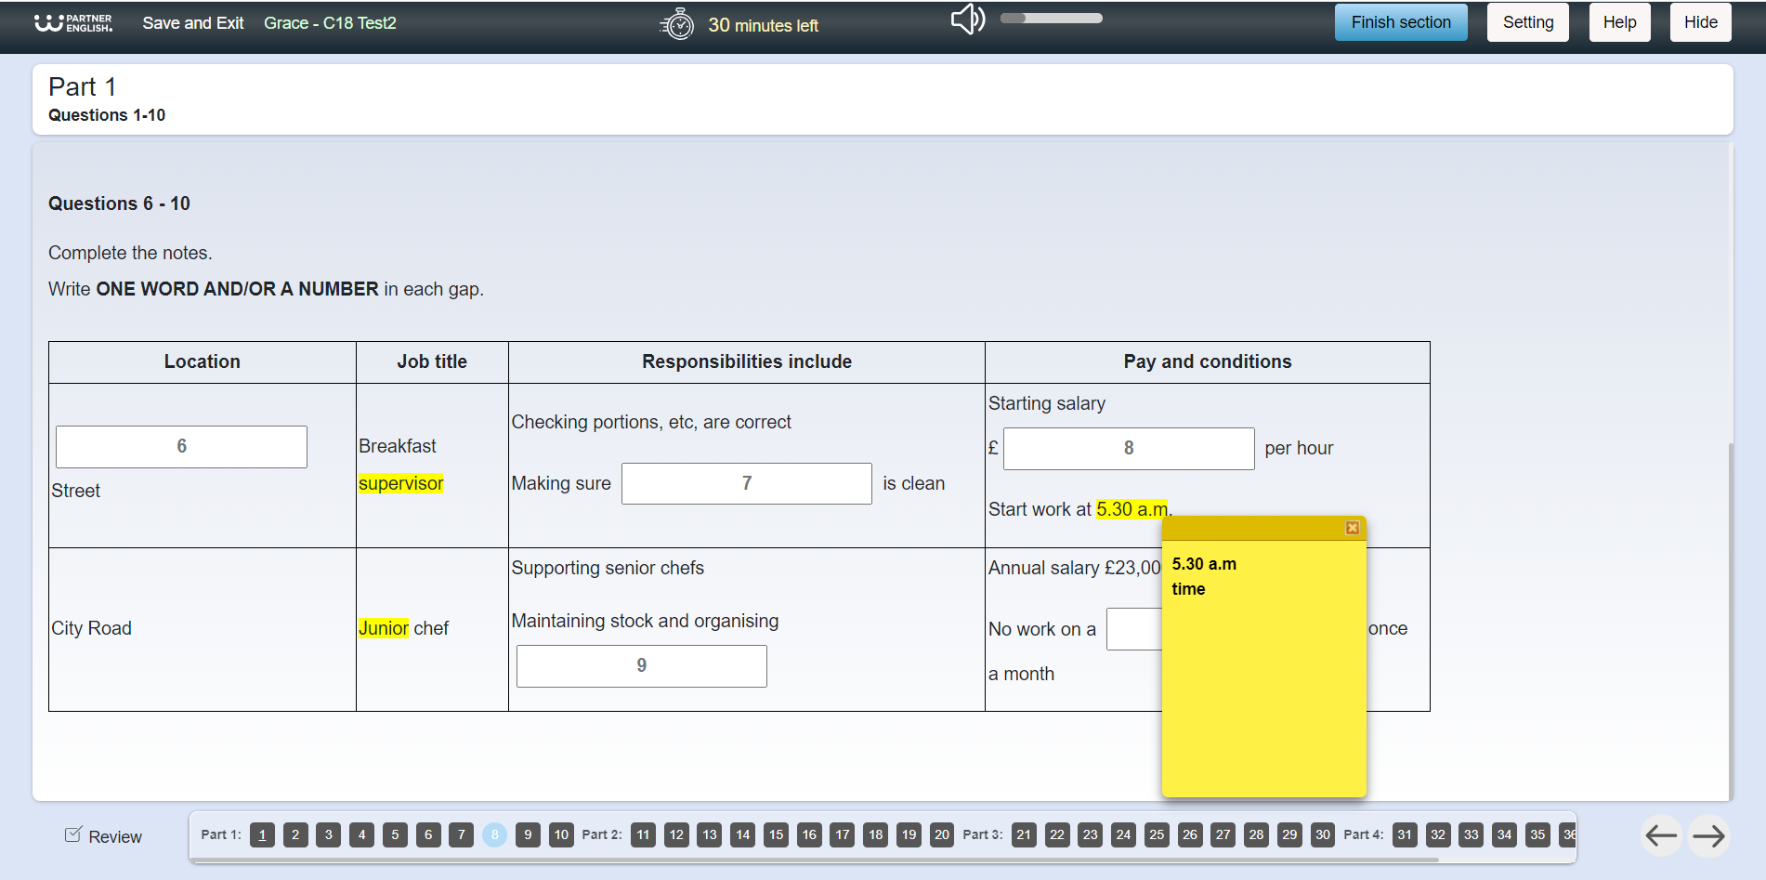Open the Setting menu
The width and height of the screenshot is (1766, 880).
click(1527, 22)
